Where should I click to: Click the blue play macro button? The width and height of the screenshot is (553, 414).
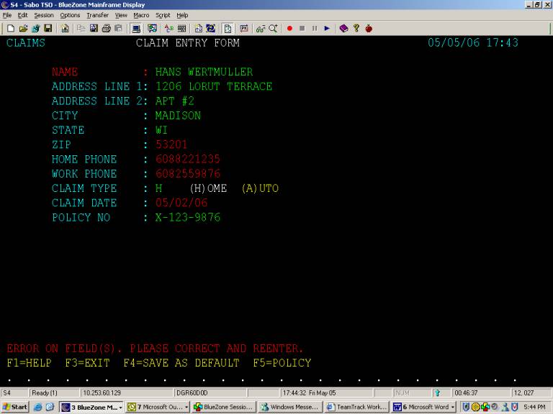tap(327, 29)
